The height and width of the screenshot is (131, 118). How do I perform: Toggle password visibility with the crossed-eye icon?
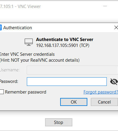pyautogui.click(x=114, y=81)
